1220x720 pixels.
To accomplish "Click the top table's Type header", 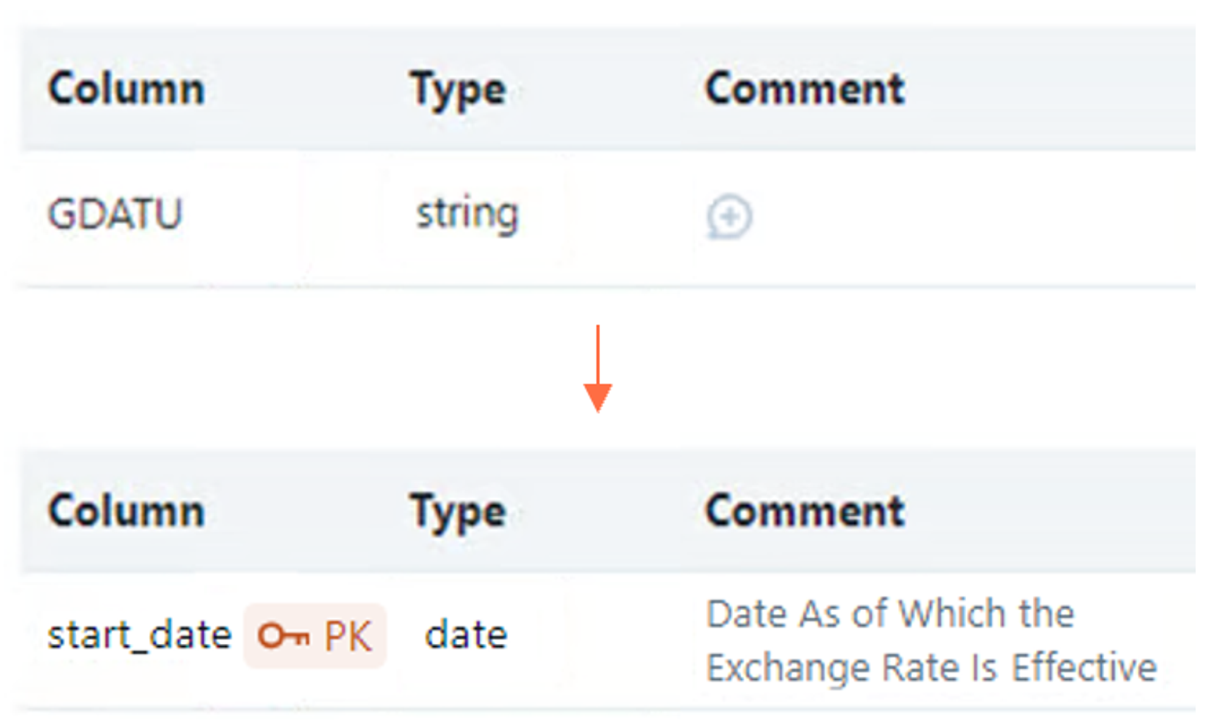I will [x=458, y=90].
